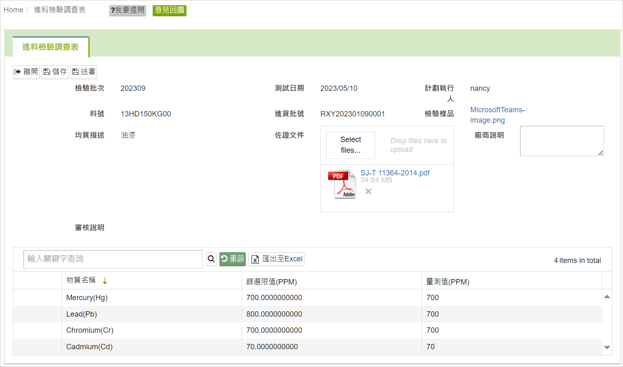This screenshot has height=367, width=623.
Task: Click the magnifier search icon
Action: [x=211, y=259]
